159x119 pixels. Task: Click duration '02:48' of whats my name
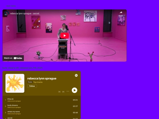75,113
